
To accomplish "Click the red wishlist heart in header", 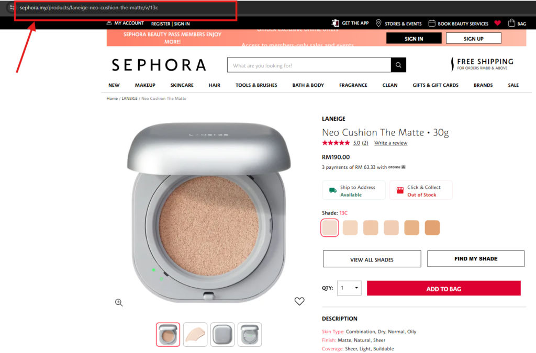I will point(497,23).
